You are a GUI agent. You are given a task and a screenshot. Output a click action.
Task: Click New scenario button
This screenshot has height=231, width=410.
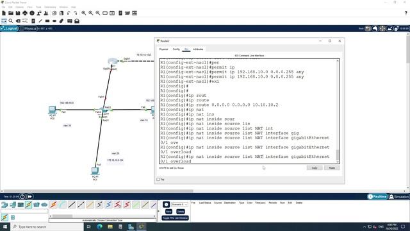(168, 212)
